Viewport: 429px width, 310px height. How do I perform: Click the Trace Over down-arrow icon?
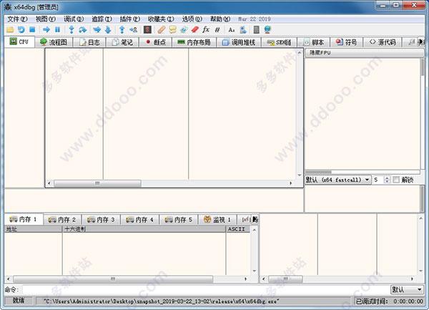108,29
